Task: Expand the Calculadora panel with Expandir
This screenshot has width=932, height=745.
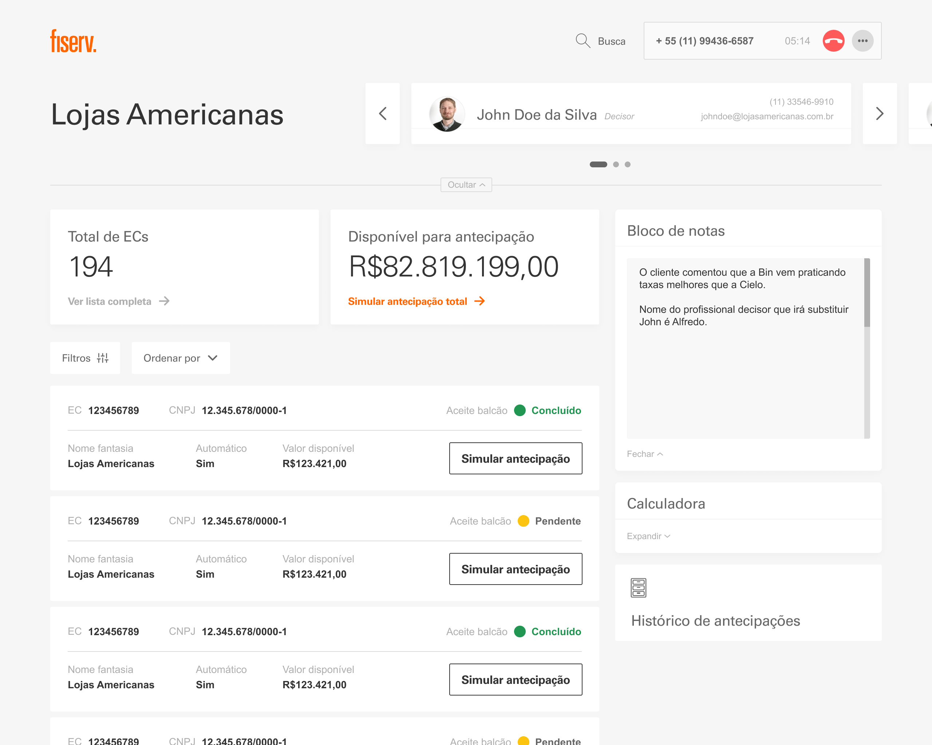Action: [648, 536]
